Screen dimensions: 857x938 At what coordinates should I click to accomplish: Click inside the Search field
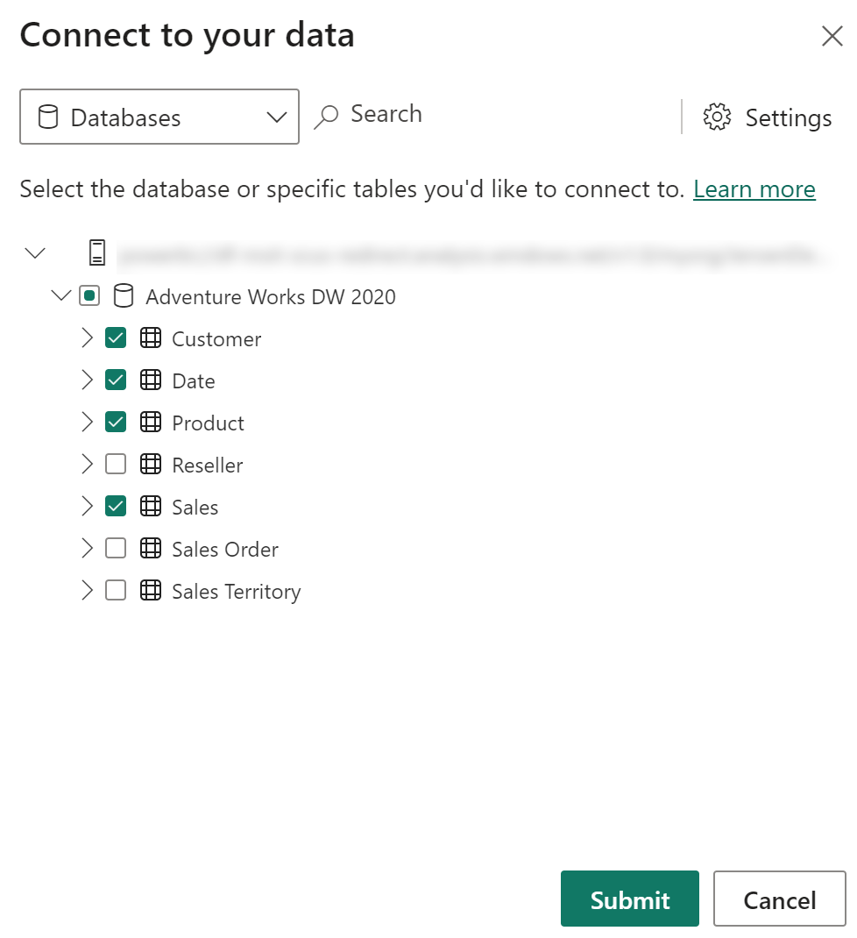(386, 114)
